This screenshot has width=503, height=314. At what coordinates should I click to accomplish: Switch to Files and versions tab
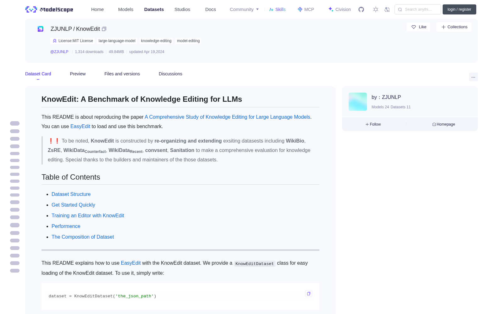122,74
